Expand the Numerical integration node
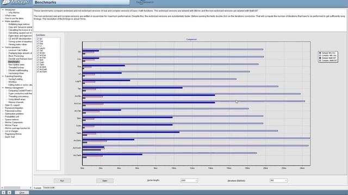 tap(3, 108)
